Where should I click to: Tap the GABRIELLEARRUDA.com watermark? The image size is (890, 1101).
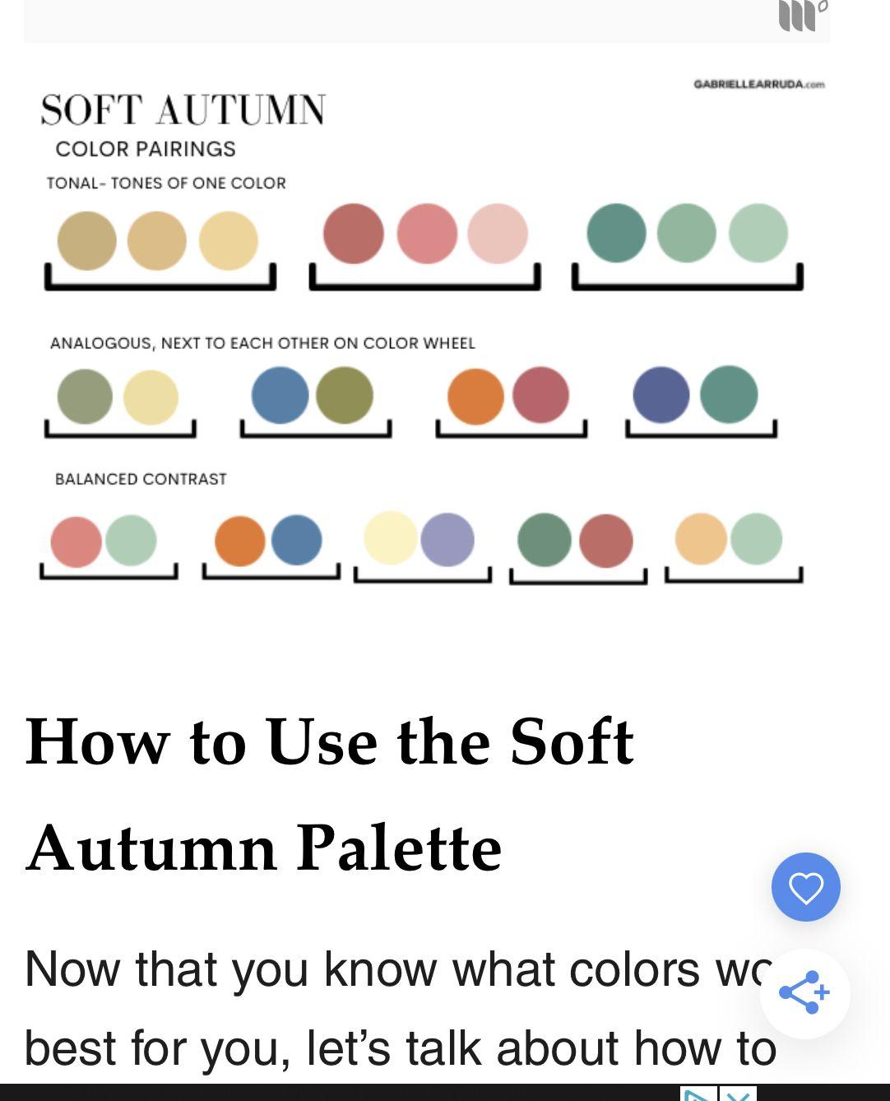[x=758, y=84]
